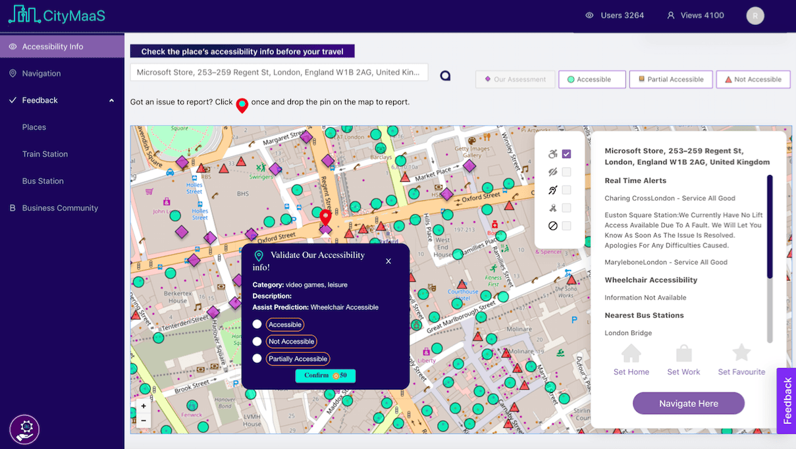Click the Set Work link text
796x449 pixels.
683,372
